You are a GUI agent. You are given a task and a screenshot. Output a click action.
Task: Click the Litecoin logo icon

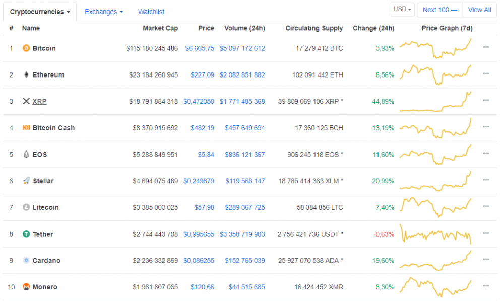[x=26, y=207]
